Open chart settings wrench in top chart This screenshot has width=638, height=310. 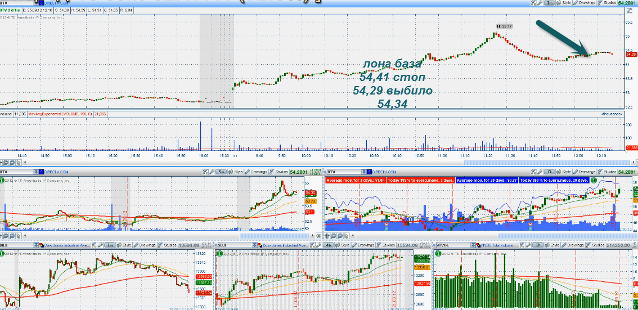coord(540,2)
